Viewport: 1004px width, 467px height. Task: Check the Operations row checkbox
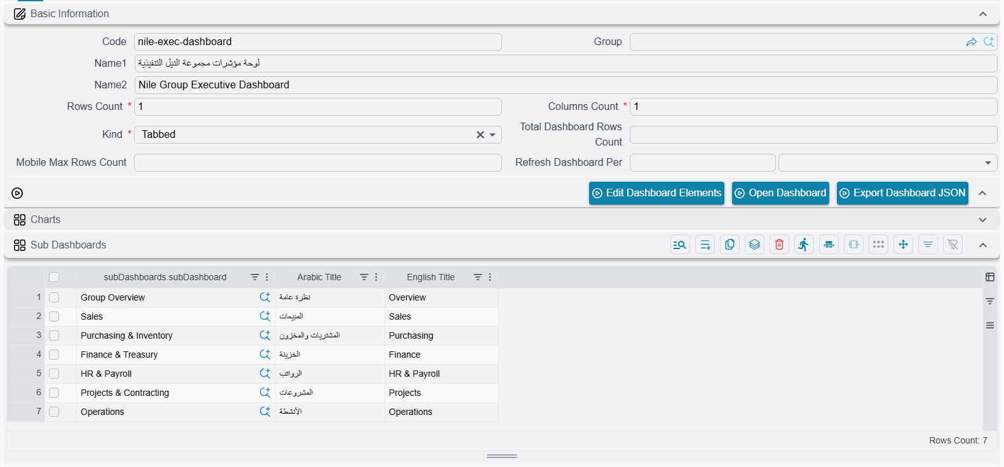pyautogui.click(x=54, y=412)
